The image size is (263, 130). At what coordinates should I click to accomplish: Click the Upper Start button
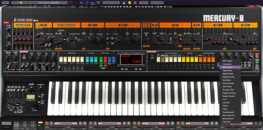pos(257,56)
